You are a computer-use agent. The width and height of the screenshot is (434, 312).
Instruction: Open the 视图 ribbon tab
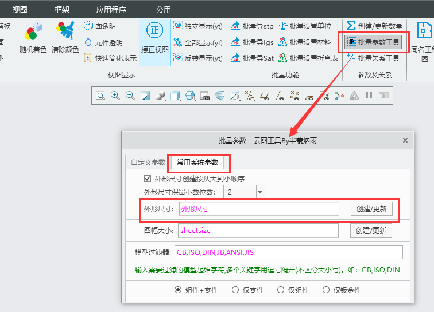coord(20,10)
